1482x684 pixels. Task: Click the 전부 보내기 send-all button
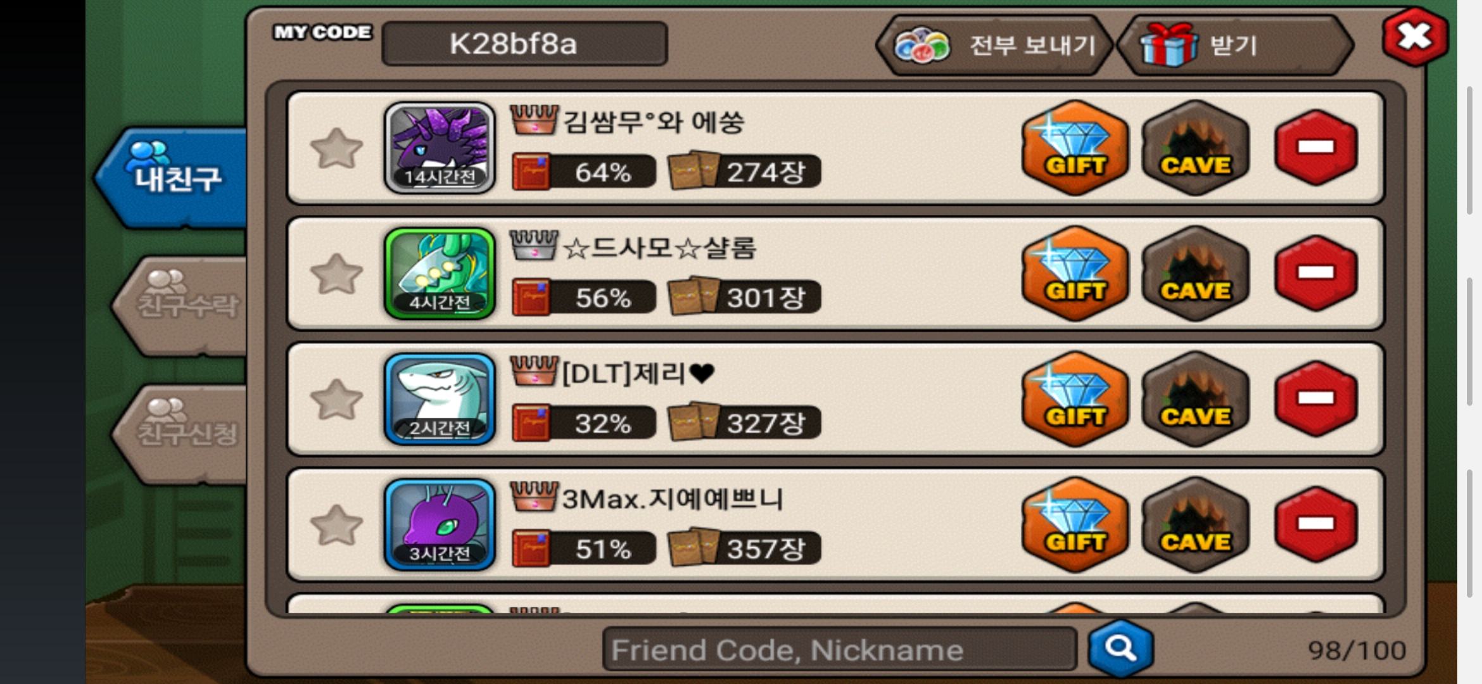994,45
